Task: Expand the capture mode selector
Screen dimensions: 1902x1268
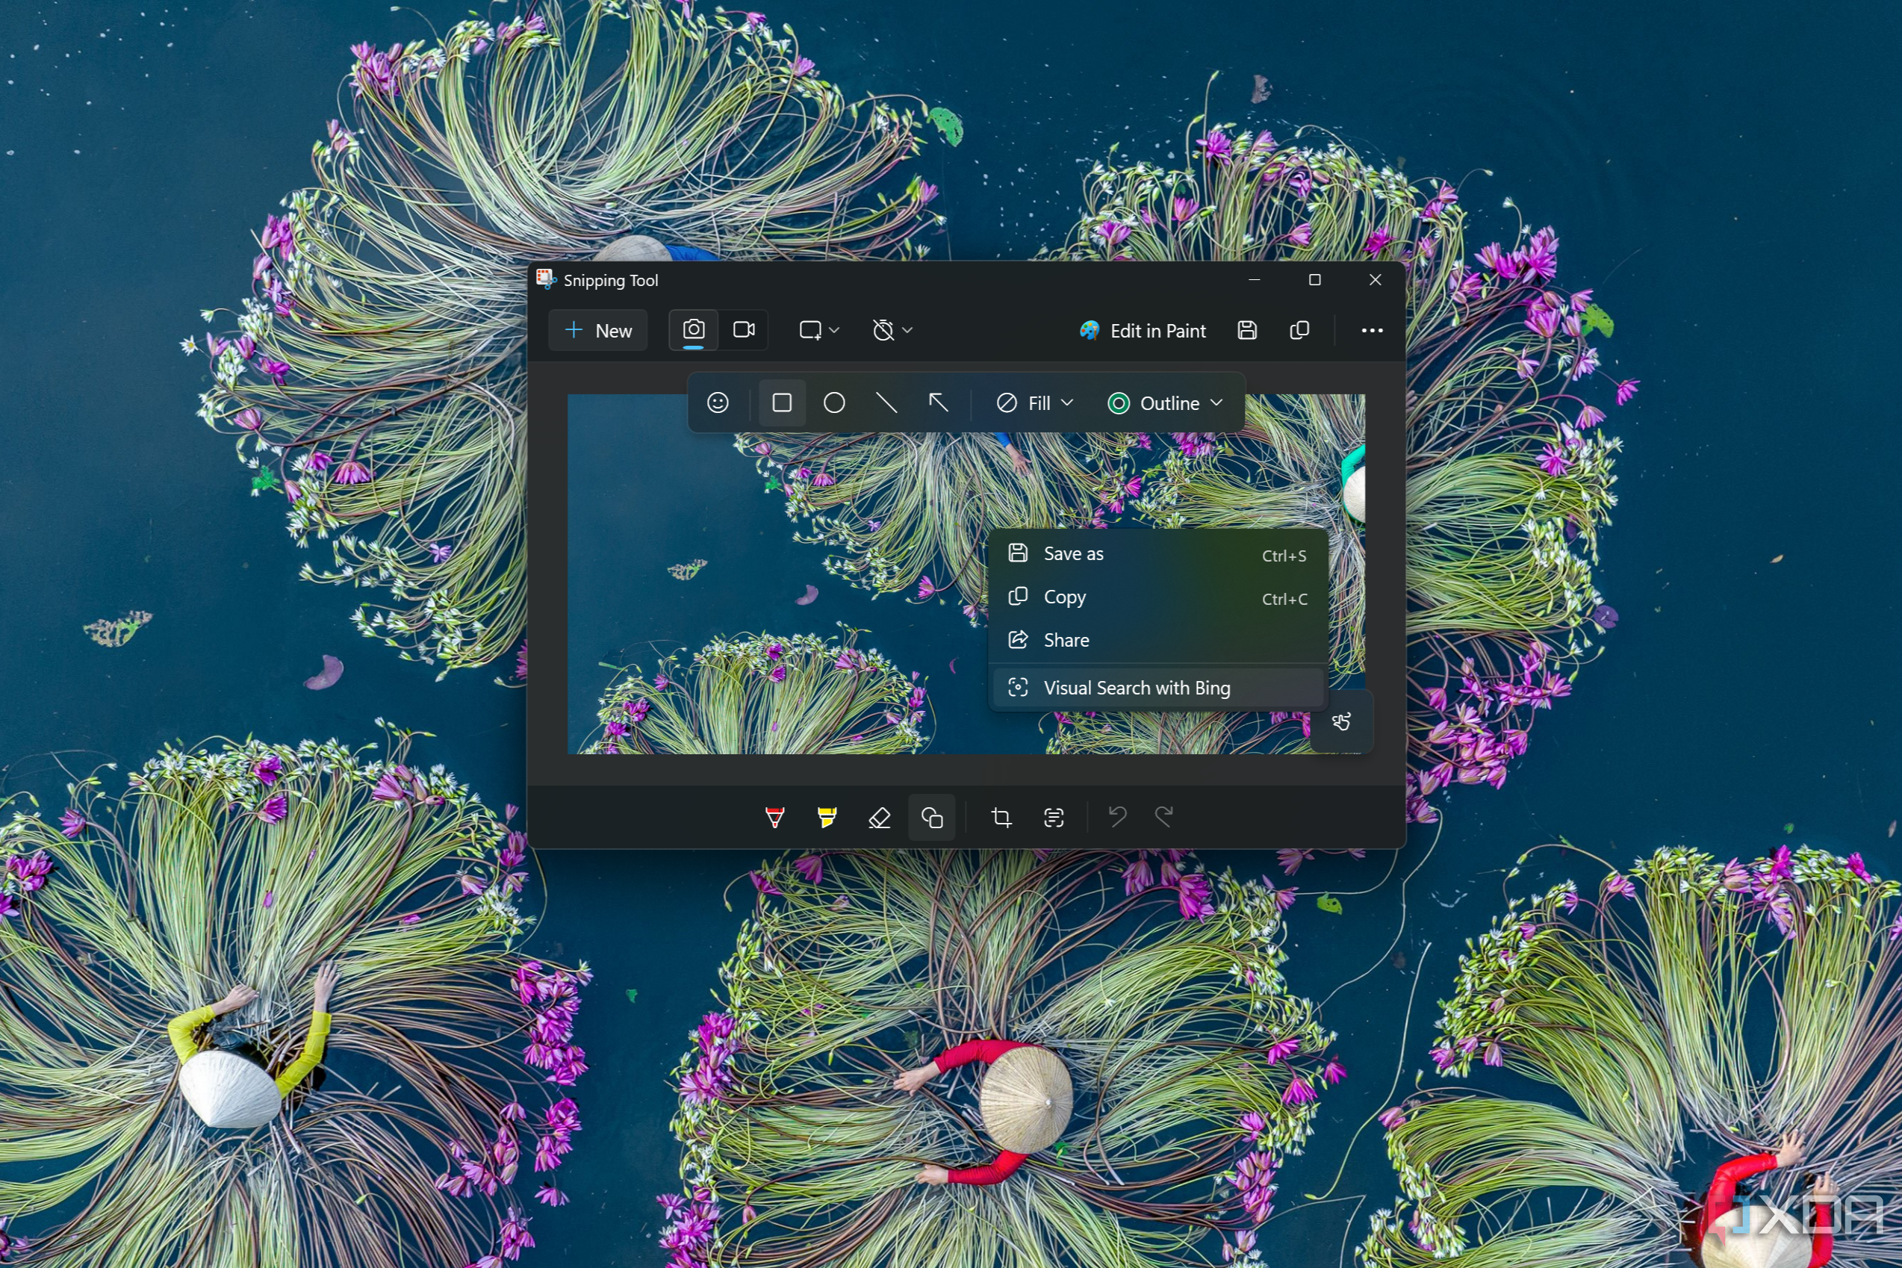Action: pos(825,330)
